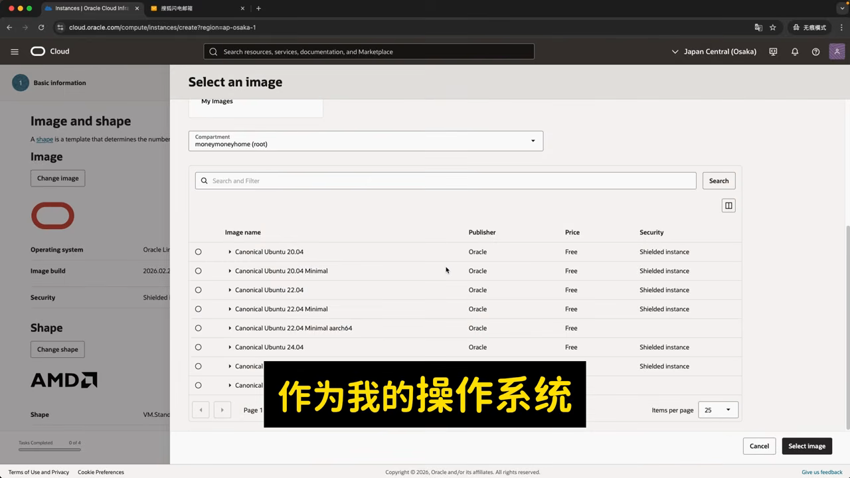850x478 pixels.
Task: Click the Change shape button
Action: (x=58, y=349)
